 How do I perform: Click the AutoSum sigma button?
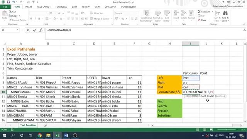coord(204,12)
